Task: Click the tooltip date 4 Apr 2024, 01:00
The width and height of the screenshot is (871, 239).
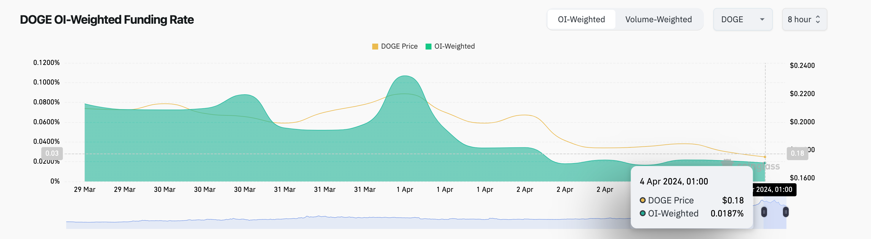Action: (x=674, y=181)
